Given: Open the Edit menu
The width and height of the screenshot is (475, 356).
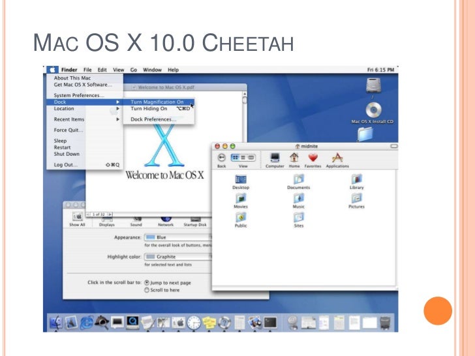Looking at the screenshot, I should 102,70.
